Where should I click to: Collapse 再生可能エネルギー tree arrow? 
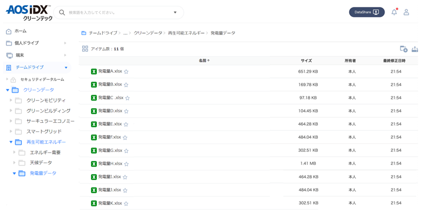tap(11, 142)
